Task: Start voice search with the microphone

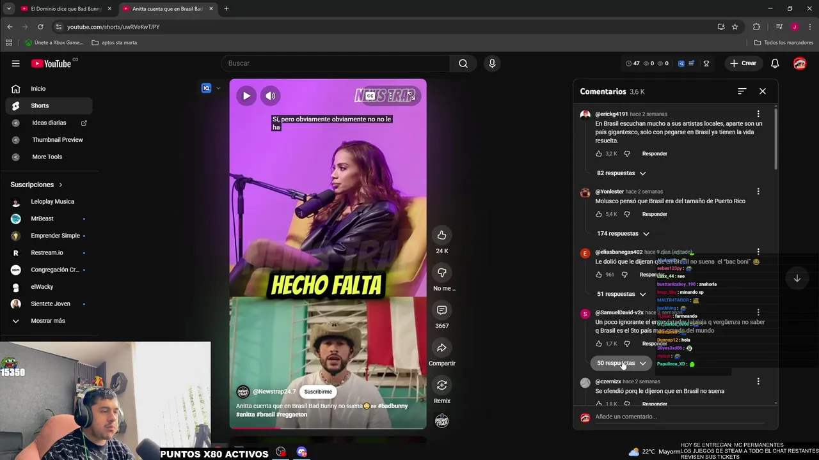Action: tap(492, 63)
